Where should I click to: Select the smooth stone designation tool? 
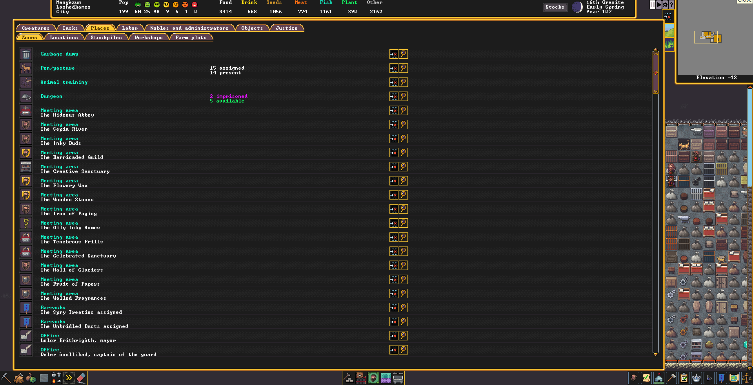coord(44,378)
